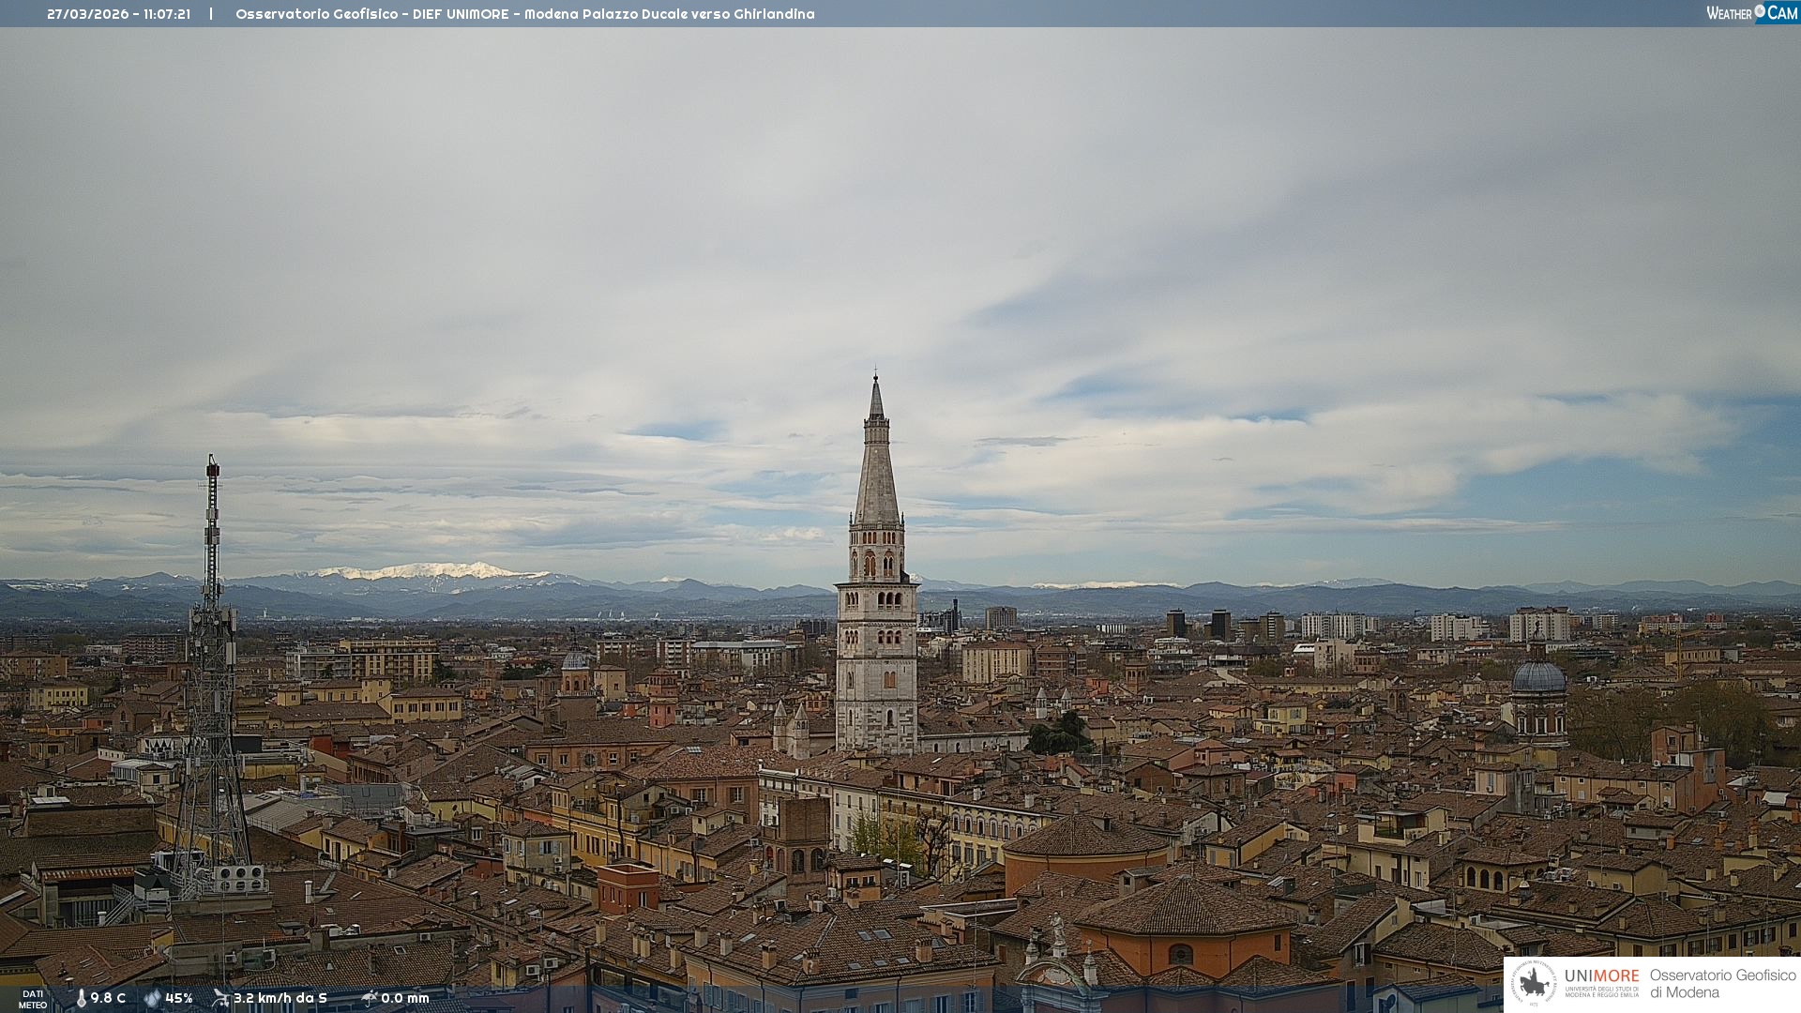Click the 3.2 km/h da S wind reading
This screenshot has height=1013, width=1801.
coord(280,998)
